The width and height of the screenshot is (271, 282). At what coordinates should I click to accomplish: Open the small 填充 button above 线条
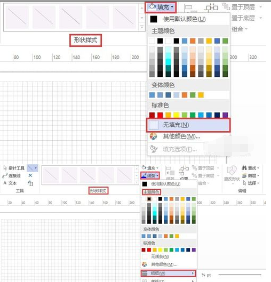[150, 168]
